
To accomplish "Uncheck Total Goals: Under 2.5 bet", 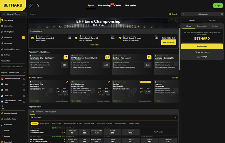I will pos(32,38).
